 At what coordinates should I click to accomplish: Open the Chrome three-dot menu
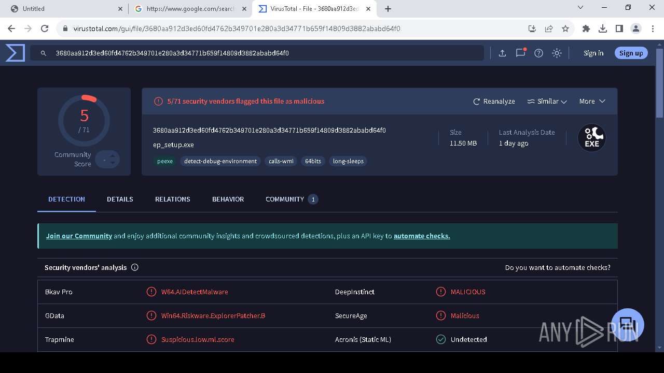(652, 28)
